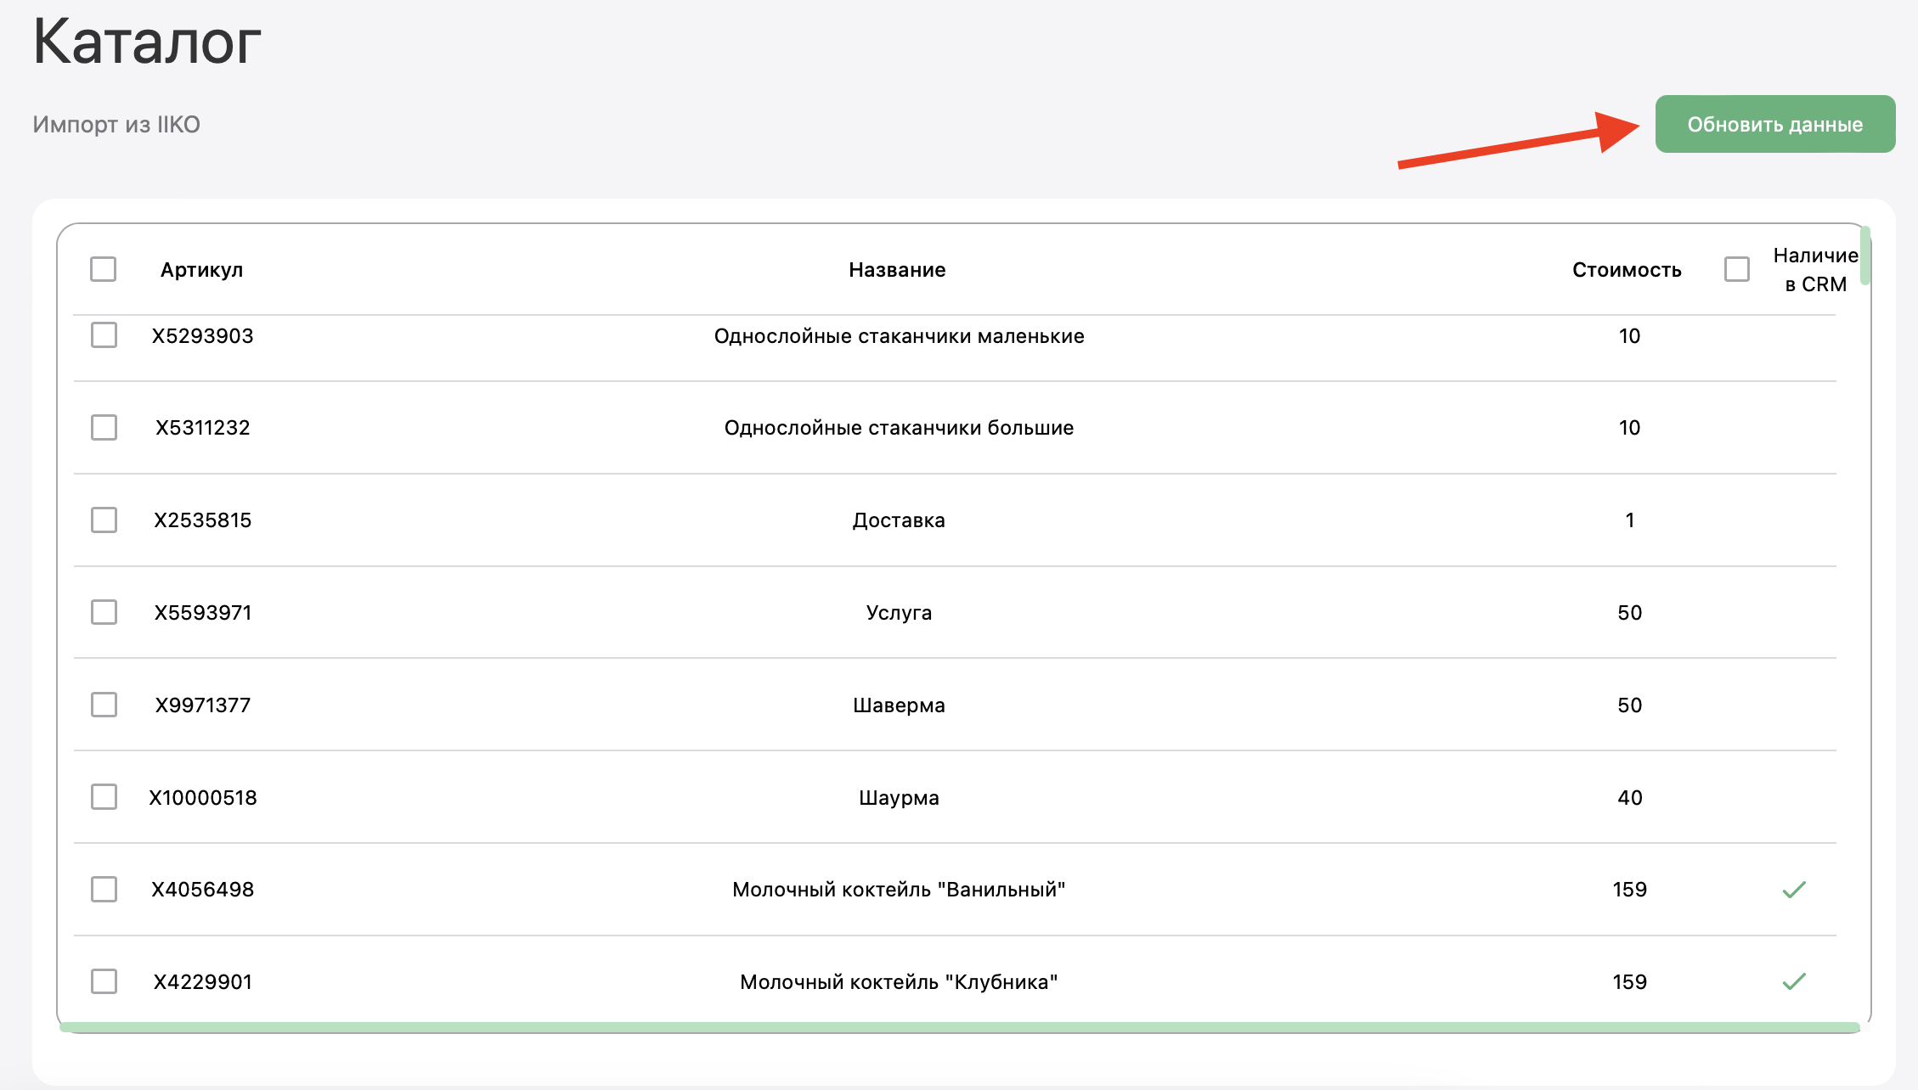Check the row X5293903 checkbox
This screenshot has height=1090, width=1918.
[104, 335]
